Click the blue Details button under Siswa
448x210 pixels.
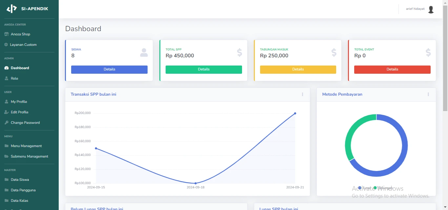point(109,69)
